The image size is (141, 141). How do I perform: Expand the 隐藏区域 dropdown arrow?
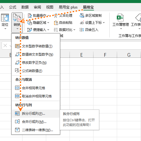point(48,22)
